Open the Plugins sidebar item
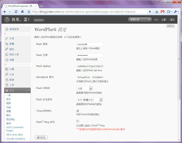 (x=17, y=75)
